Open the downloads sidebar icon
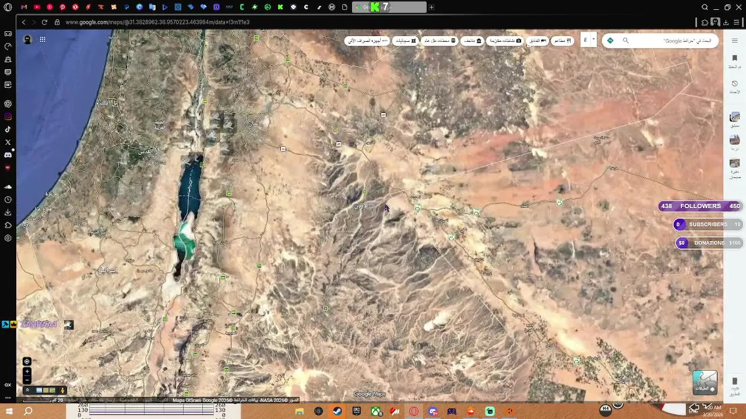Screen dimensions: 746x419 (8, 212)
